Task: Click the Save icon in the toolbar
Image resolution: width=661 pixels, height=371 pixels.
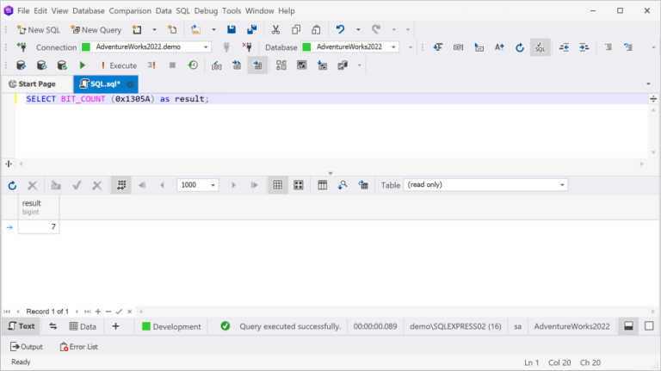Action: [231, 29]
